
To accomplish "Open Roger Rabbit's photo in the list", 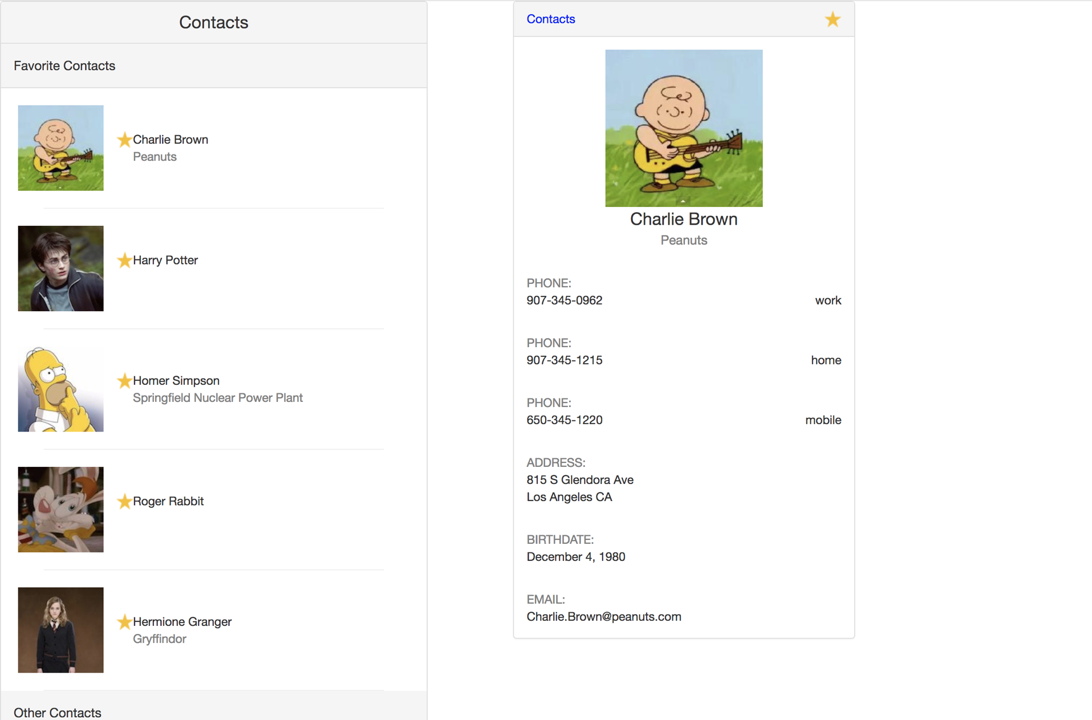I will click(61, 510).
